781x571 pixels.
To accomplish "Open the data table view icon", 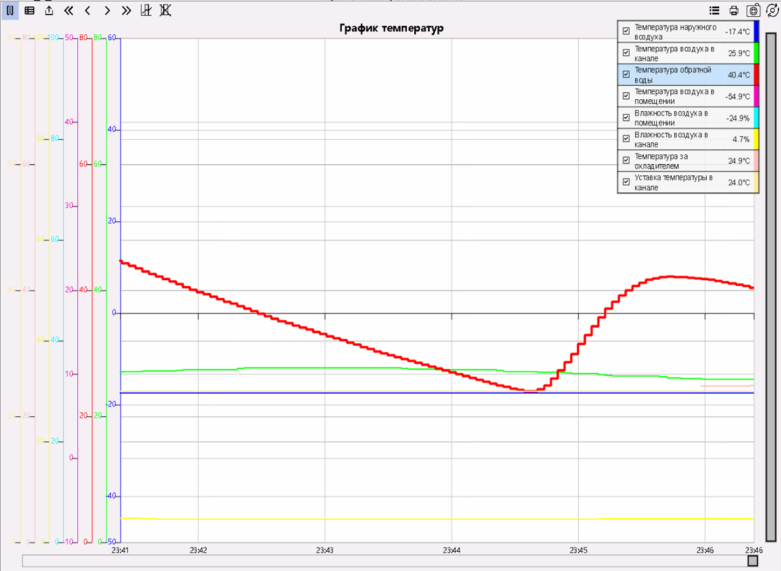I will [x=29, y=11].
